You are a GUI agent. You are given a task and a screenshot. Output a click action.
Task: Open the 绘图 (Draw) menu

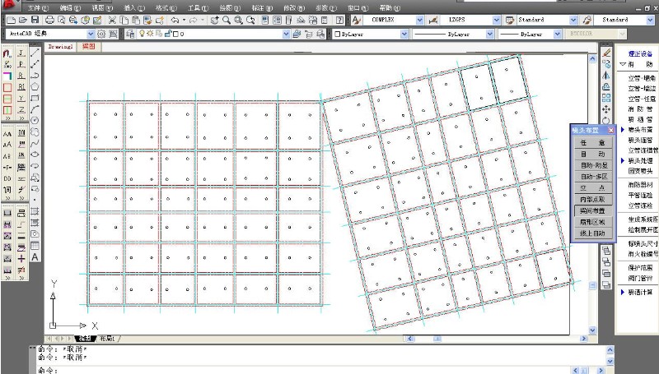(230, 7)
